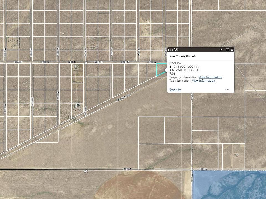
Task: Close the Iron County Parcels popup
Action: pyautogui.click(x=232, y=50)
